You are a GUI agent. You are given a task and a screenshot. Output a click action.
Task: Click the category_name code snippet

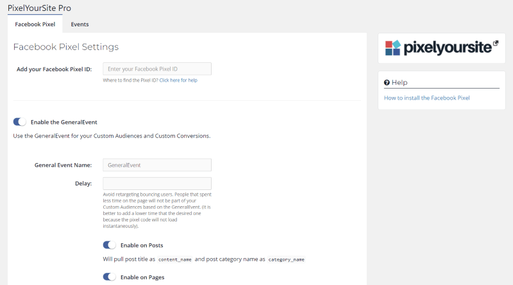pyautogui.click(x=286, y=260)
